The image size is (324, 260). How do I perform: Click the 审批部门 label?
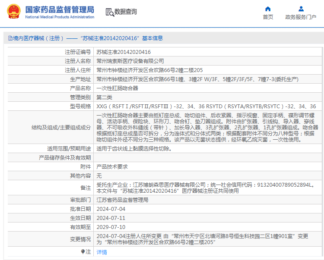coord(80,200)
